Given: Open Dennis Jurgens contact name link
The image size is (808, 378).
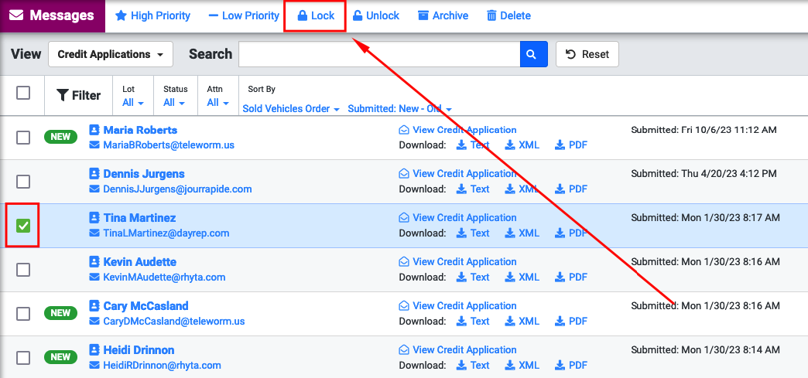Looking at the screenshot, I should pyautogui.click(x=144, y=174).
